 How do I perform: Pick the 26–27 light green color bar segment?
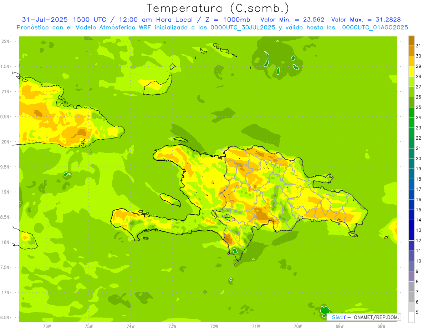411,92
